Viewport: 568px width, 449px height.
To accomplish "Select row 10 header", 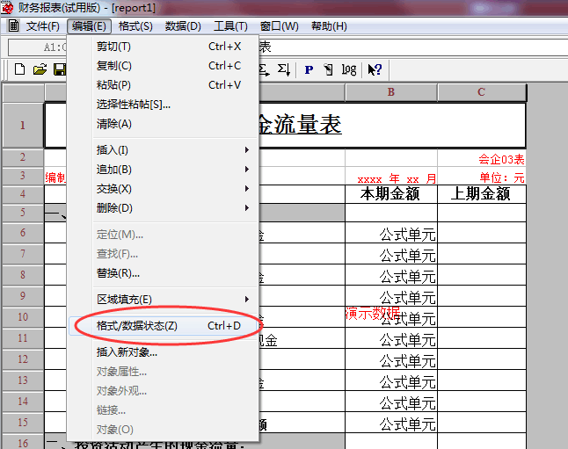I will (23, 317).
